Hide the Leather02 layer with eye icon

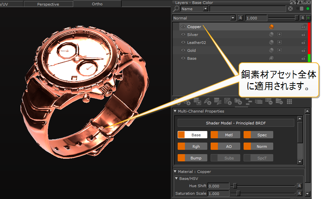183,43
